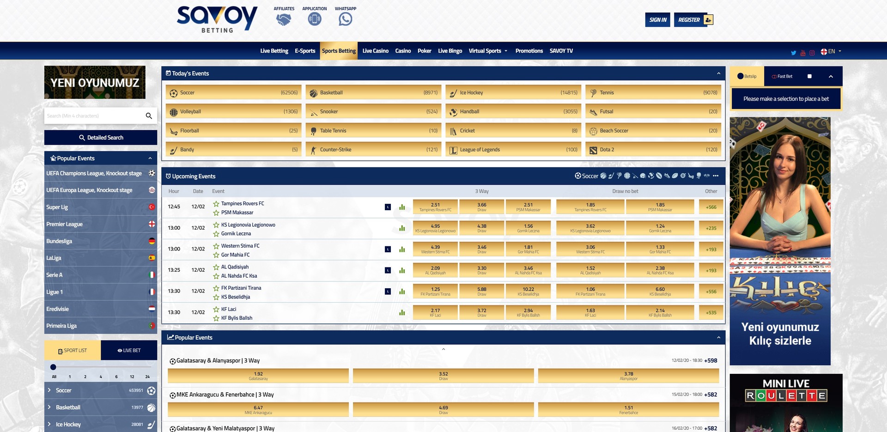887x432 pixels.
Task: Filter upcoming events by darts target icon
Action: point(683,176)
